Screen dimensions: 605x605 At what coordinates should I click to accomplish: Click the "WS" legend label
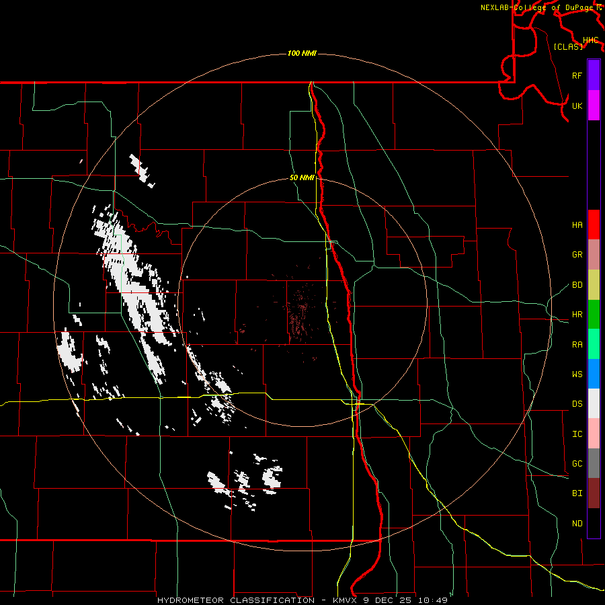click(x=577, y=374)
